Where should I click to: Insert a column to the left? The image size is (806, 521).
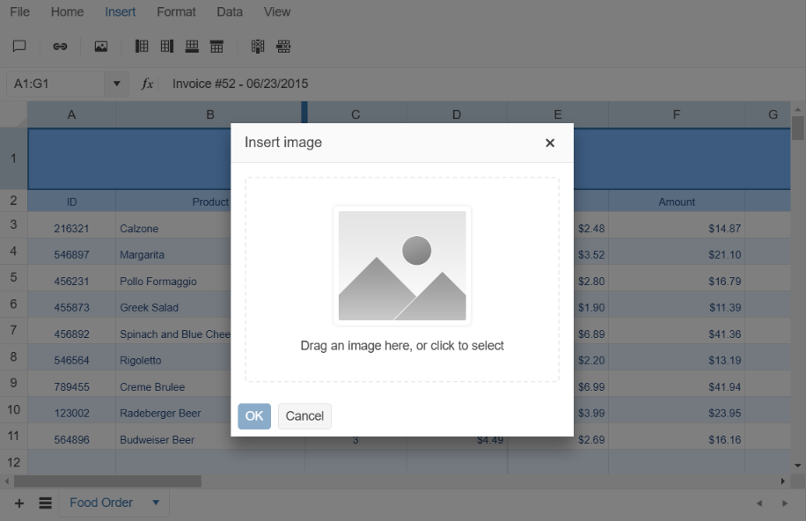coord(142,47)
